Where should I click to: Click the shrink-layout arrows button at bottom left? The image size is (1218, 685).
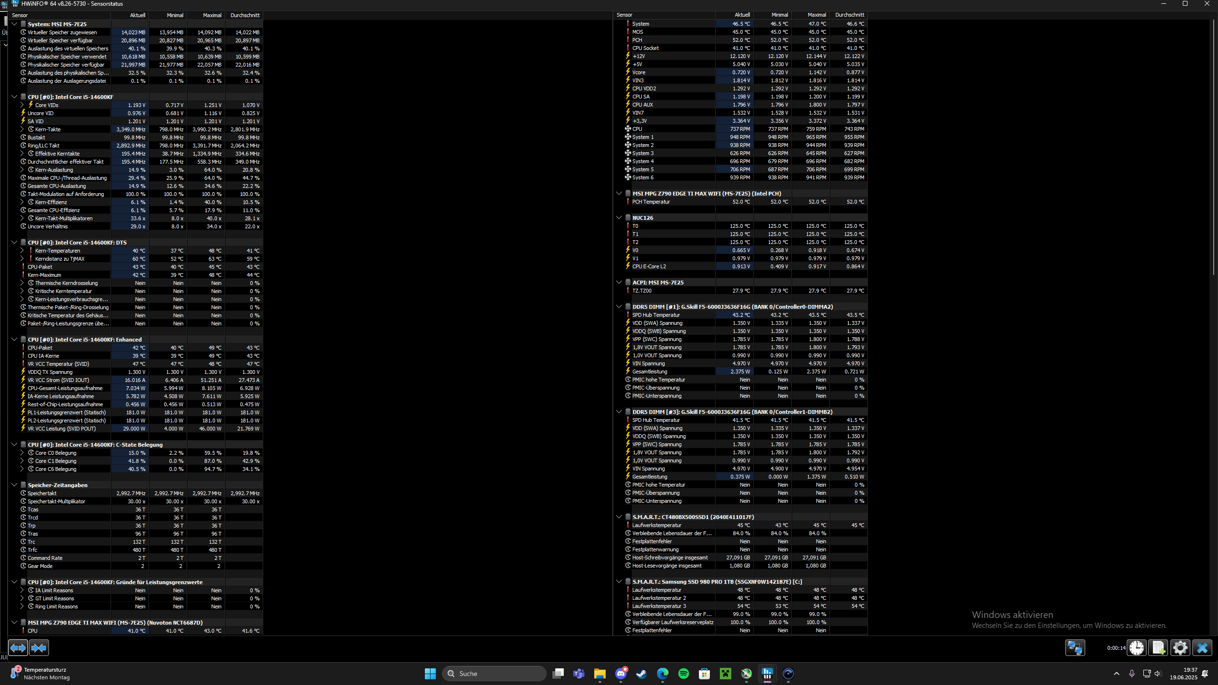tap(39, 647)
